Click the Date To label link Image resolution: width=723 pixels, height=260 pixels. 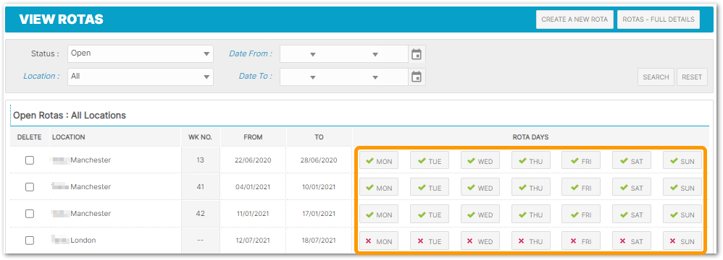click(x=256, y=77)
